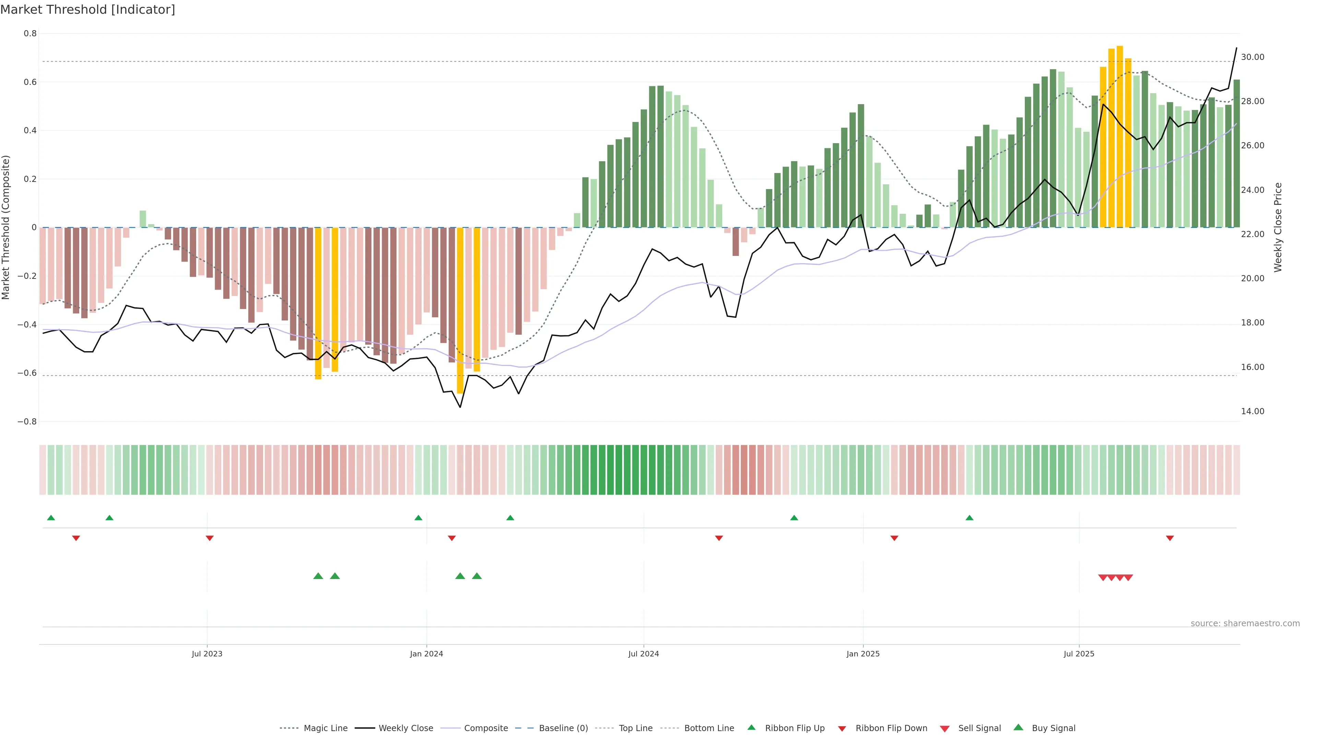This screenshot has width=1317, height=740.
Task: Click the Jan 2025 axis label
Action: pos(863,654)
